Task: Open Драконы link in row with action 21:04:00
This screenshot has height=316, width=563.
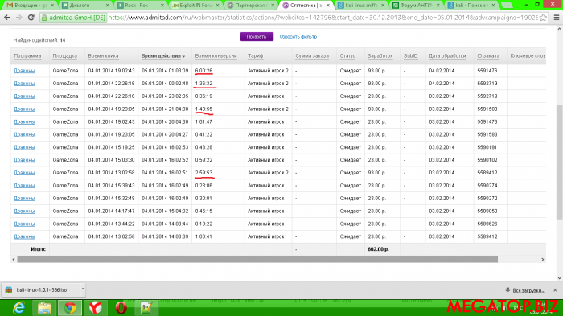Action: point(24,109)
